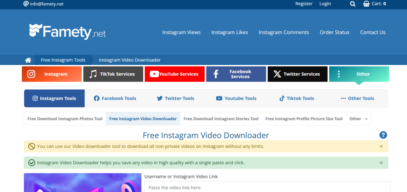Expand the Other dropdown in tool list
This screenshot has height=192, width=407.
tap(358, 119)
